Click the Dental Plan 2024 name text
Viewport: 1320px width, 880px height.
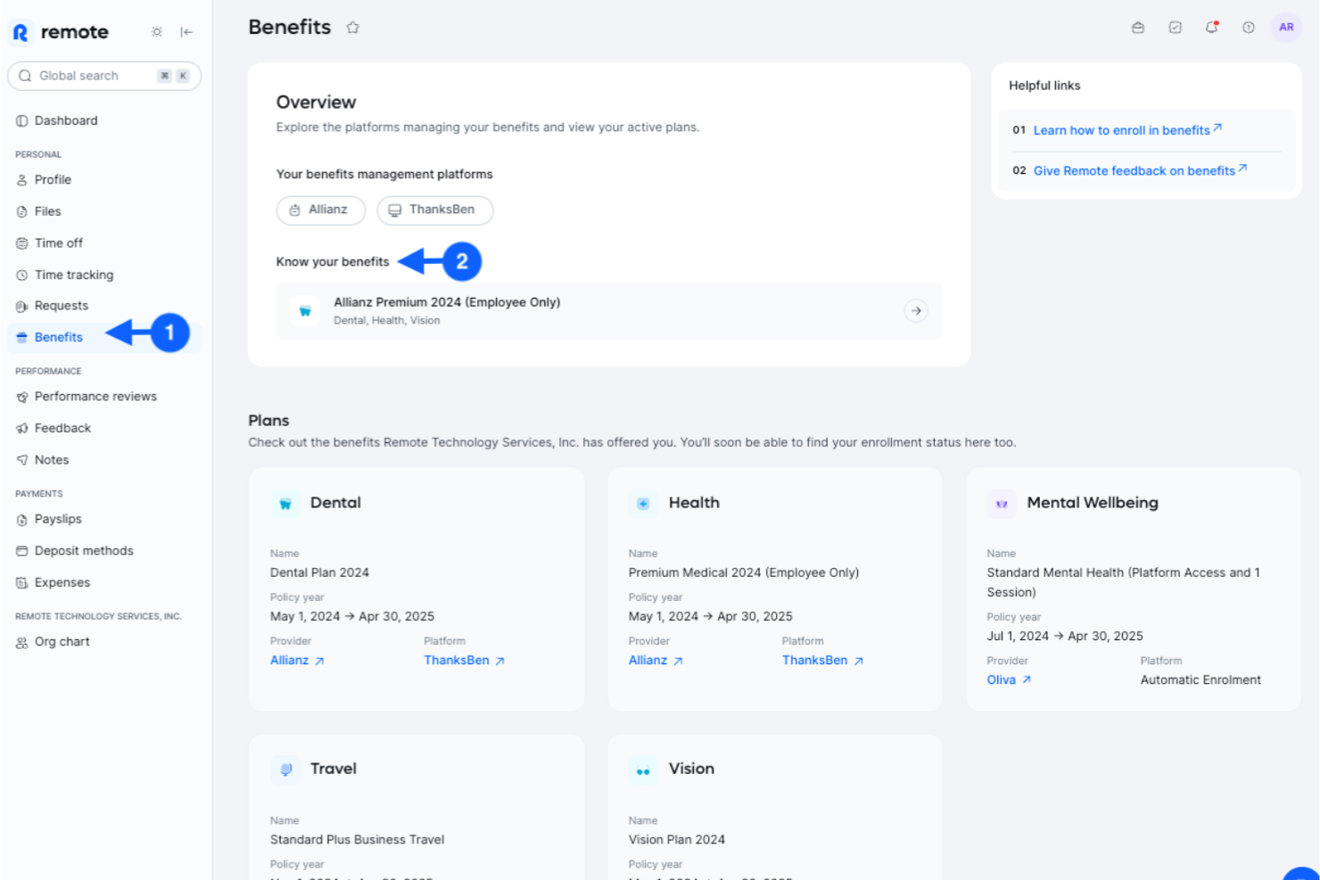click(319, 573)
